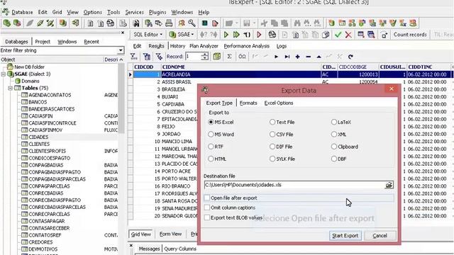Click the Connect to database plug icon

(x=30, y=23)
